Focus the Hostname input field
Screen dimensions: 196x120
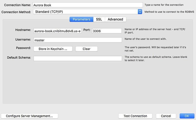(x=57, y=31)
